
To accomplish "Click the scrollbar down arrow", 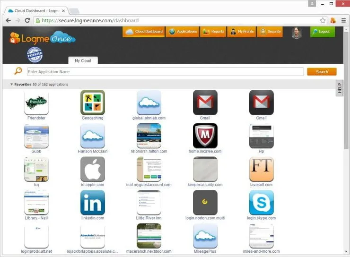I will click(346, 252).
